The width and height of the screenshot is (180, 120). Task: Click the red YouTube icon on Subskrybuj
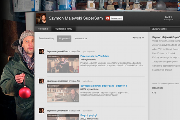(x=108, y=19)
